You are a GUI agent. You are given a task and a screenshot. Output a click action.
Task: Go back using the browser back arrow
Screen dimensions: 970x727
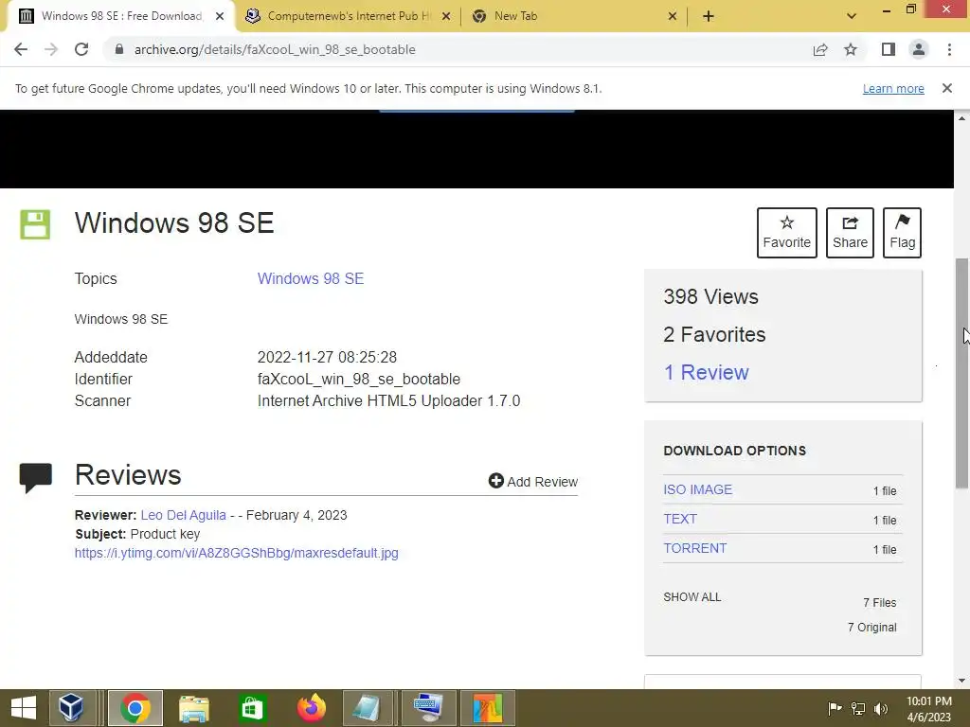point(21,49)
